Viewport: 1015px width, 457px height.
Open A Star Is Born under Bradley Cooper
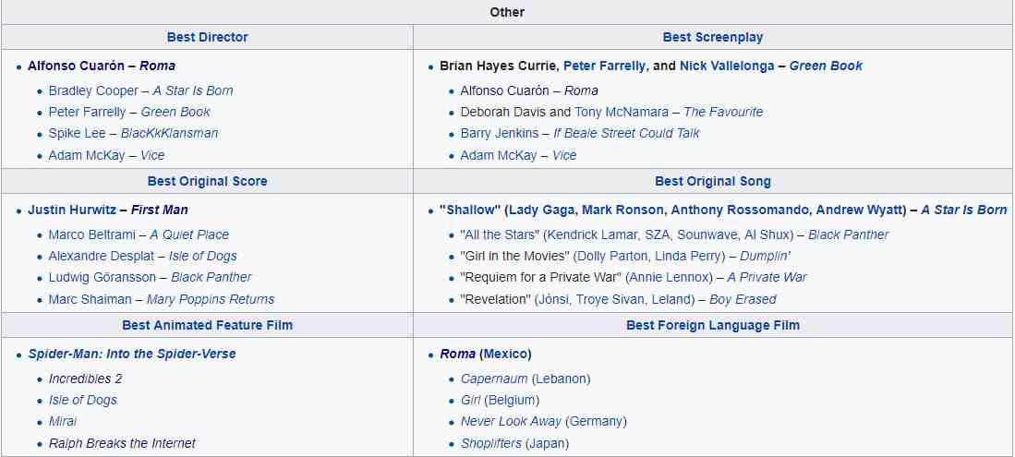(x=193, y=90)
